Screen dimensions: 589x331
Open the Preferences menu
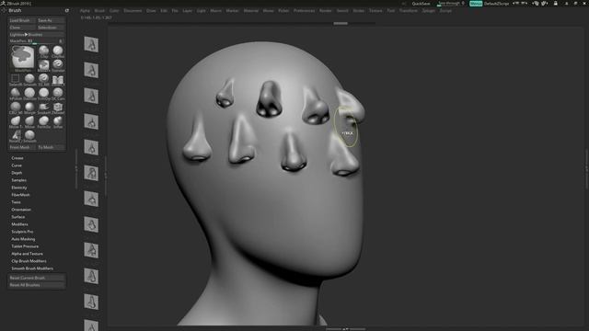click(304, 10)
